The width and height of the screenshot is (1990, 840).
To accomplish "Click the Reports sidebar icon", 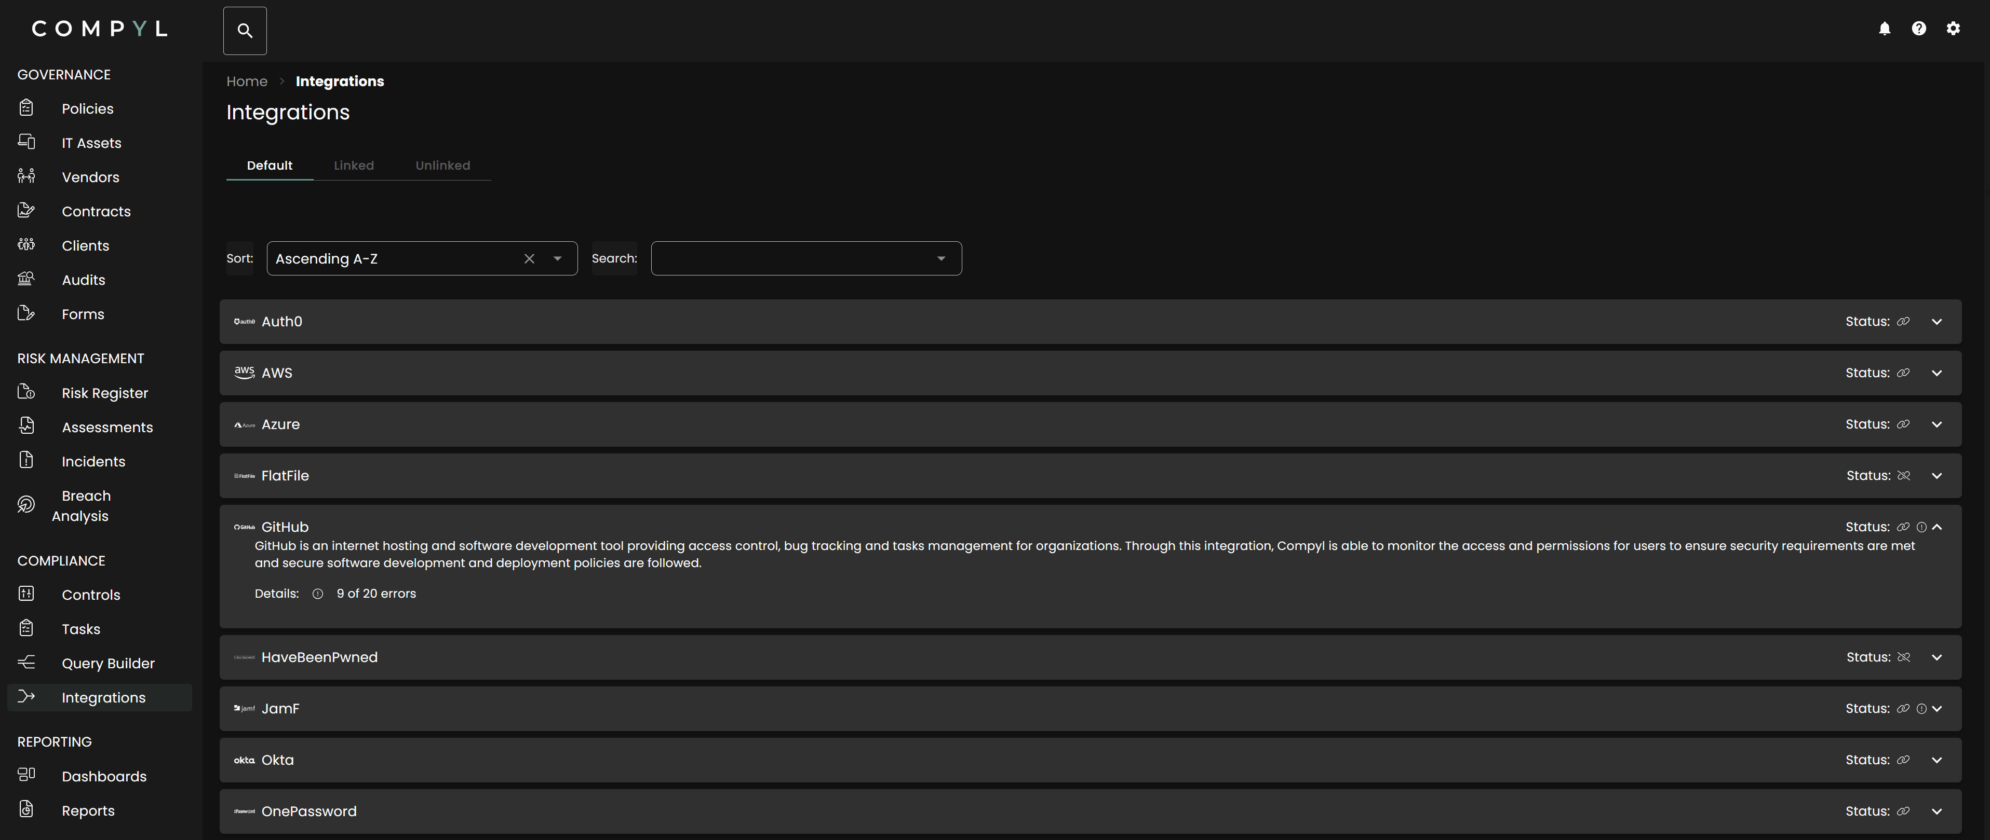I will pyautogui.click(x=26, y=809).
